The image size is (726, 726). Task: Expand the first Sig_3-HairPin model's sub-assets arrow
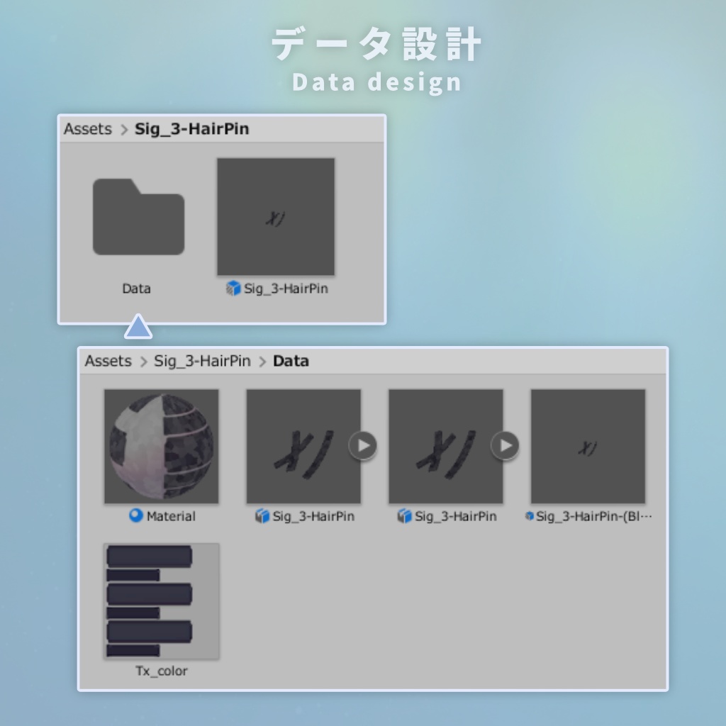click(363, 445)
